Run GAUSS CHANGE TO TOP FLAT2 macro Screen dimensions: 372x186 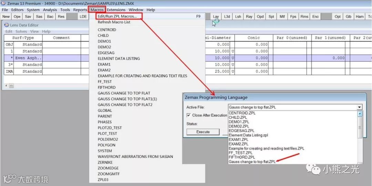point(125,105)
